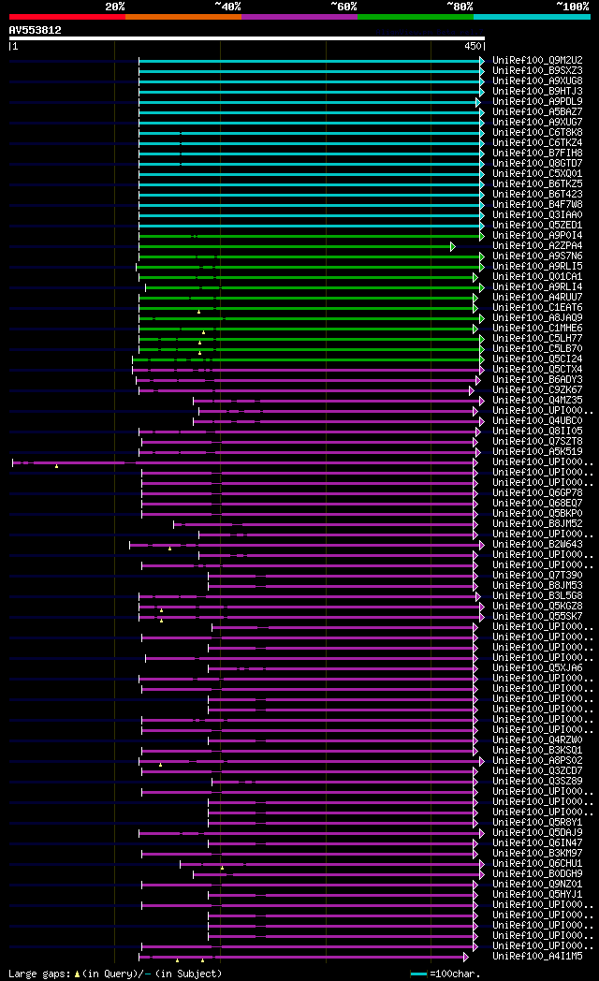The image size is (599, 981).
Task: Select label UniRef100_A4RUU7
Action: click(537, 297)
